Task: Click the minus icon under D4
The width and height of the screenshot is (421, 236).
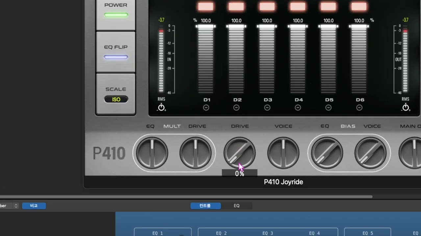Action: tap(298, 108)
